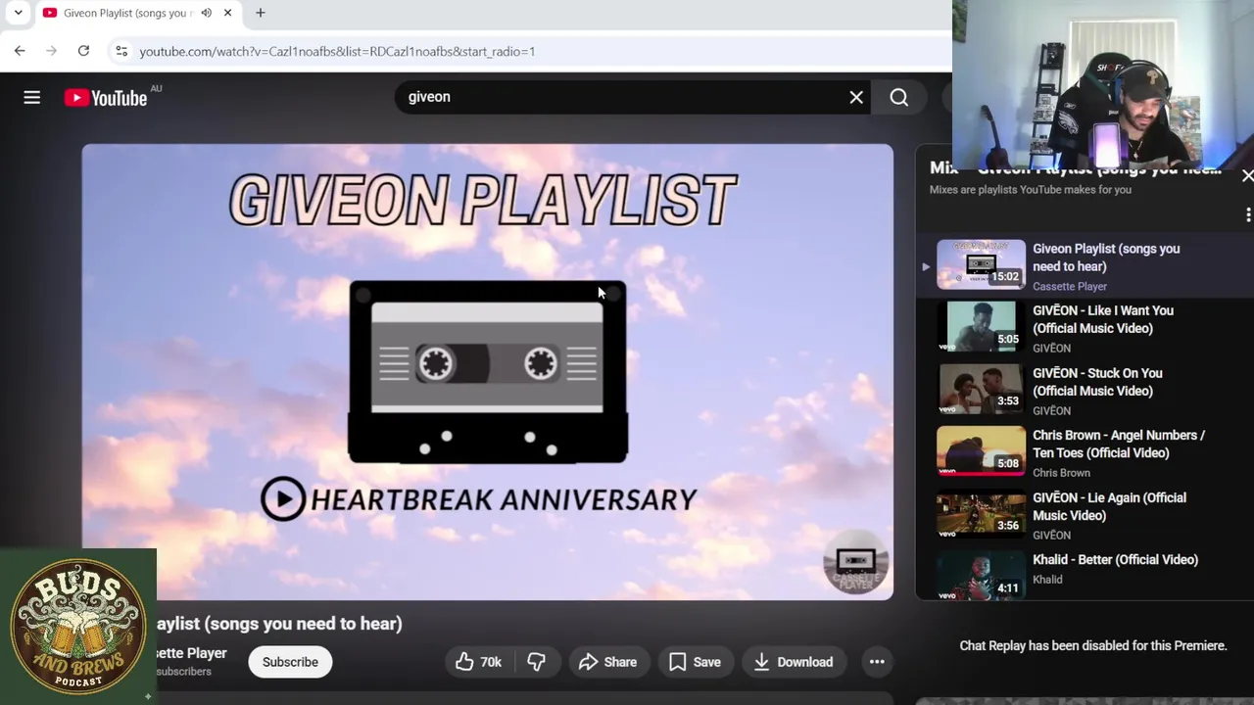
Task: Open a new browser tab
Action: (261, 13)
